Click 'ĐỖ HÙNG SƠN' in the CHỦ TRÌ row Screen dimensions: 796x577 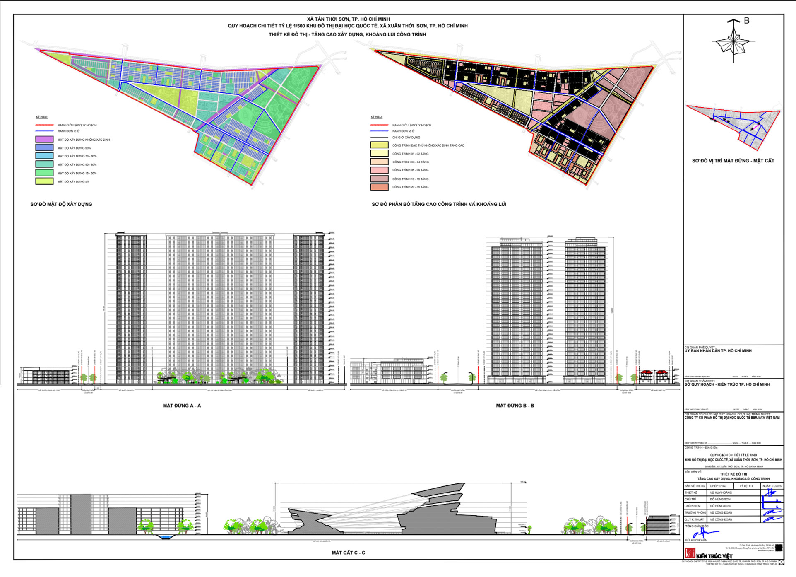[x=720, y=500]
